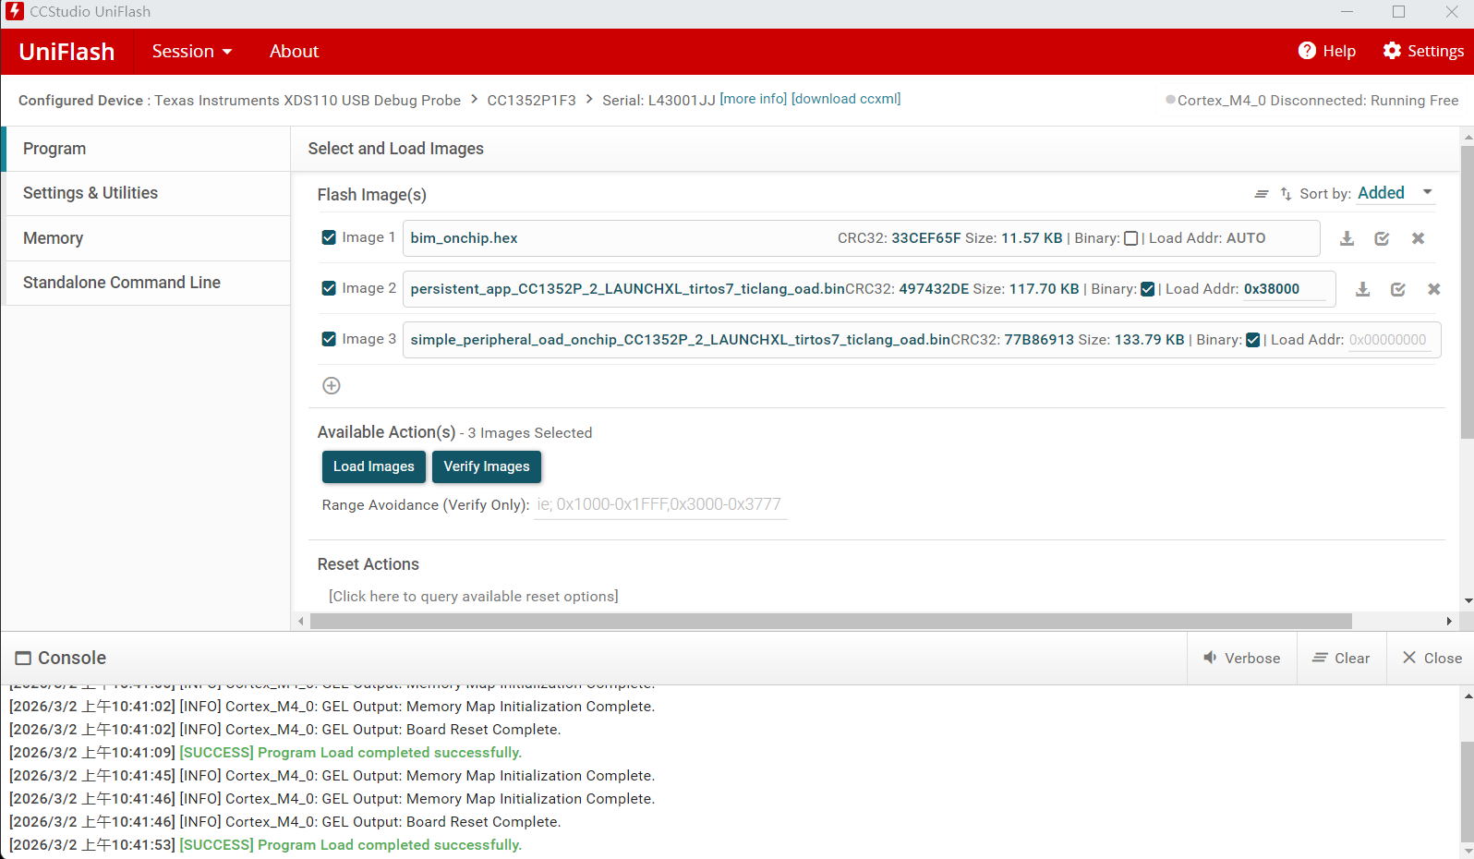1474x859 pixels.
Task: Click the Image 3 load address field
Action: pyautogui.click(x=1389, y=340)
